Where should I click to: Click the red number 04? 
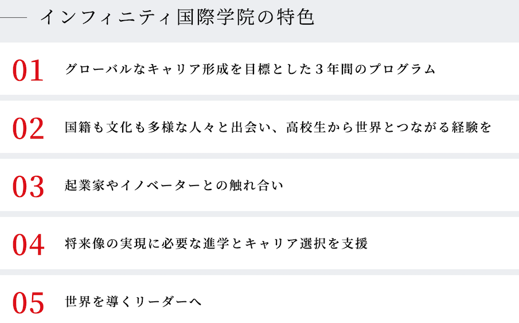coord(28,245)
